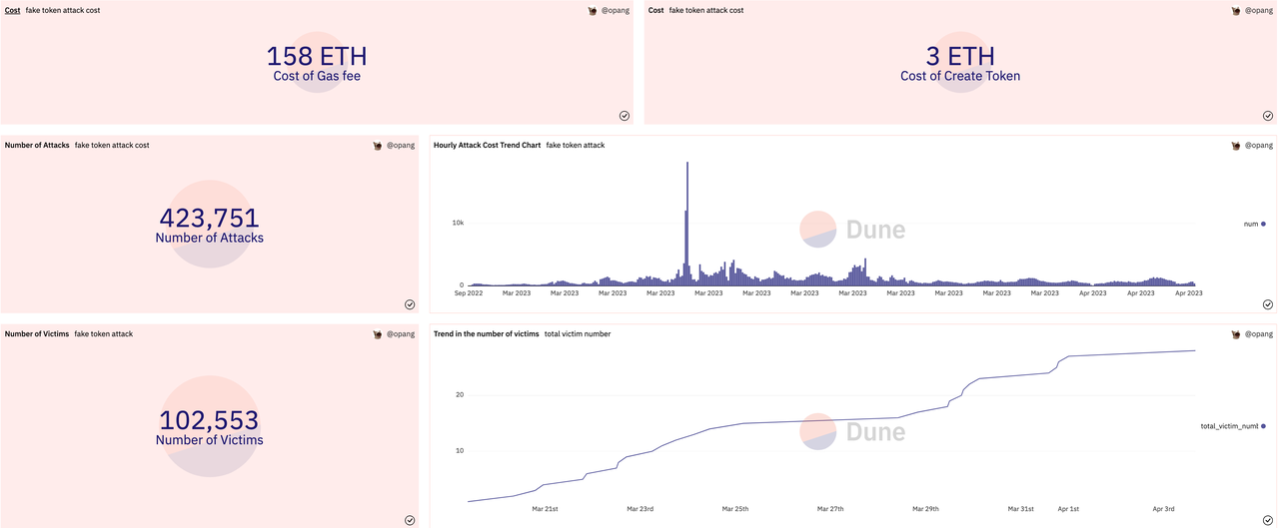Click checkmark icon in victims trend chart panel
Screen dimensions: 1279x528
(1268, 520)
